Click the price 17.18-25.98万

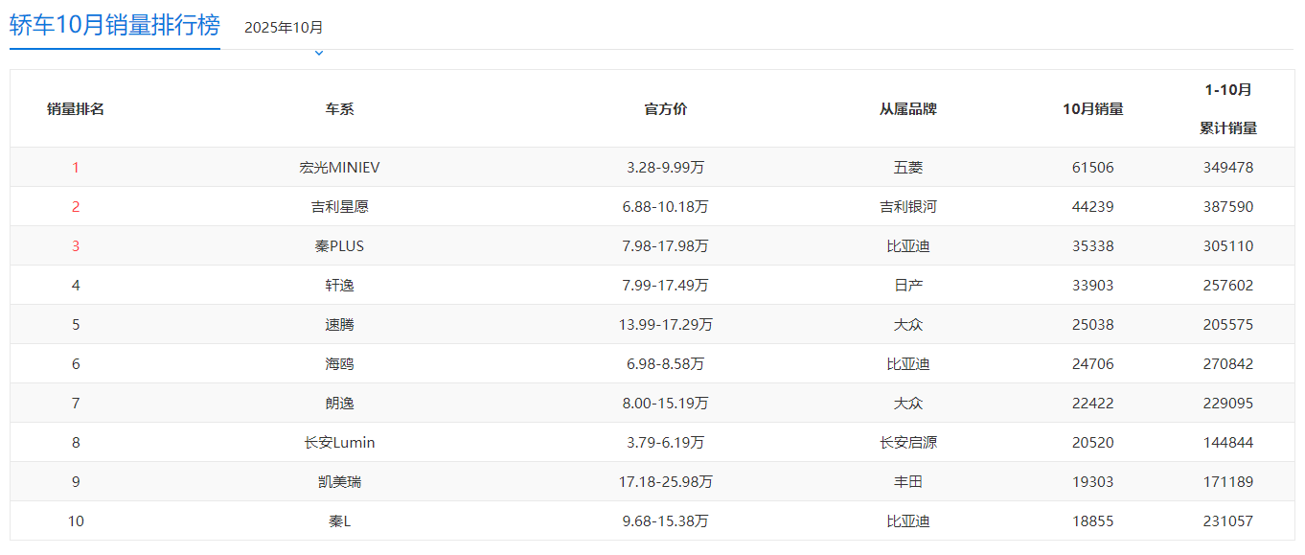665,482
